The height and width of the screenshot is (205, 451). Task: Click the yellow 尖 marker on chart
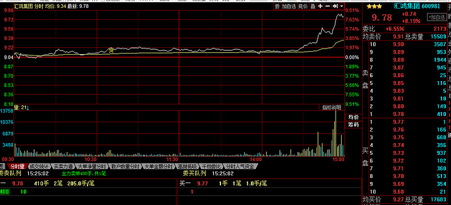click(x=111, y=51)
